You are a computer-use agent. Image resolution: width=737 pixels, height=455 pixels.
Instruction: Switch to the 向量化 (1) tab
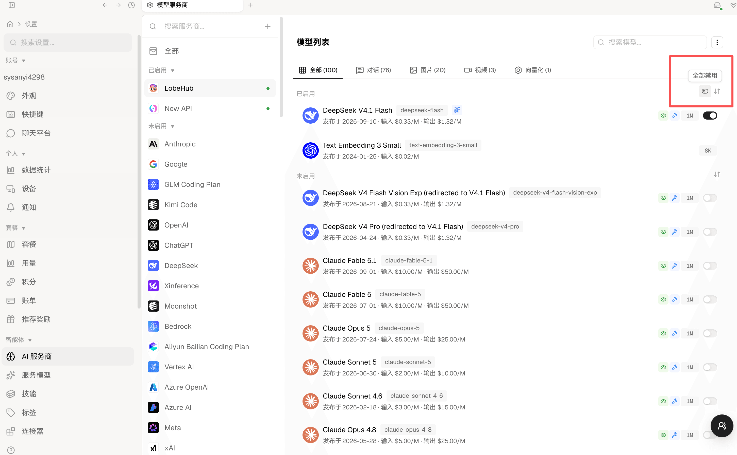point(533,70)
